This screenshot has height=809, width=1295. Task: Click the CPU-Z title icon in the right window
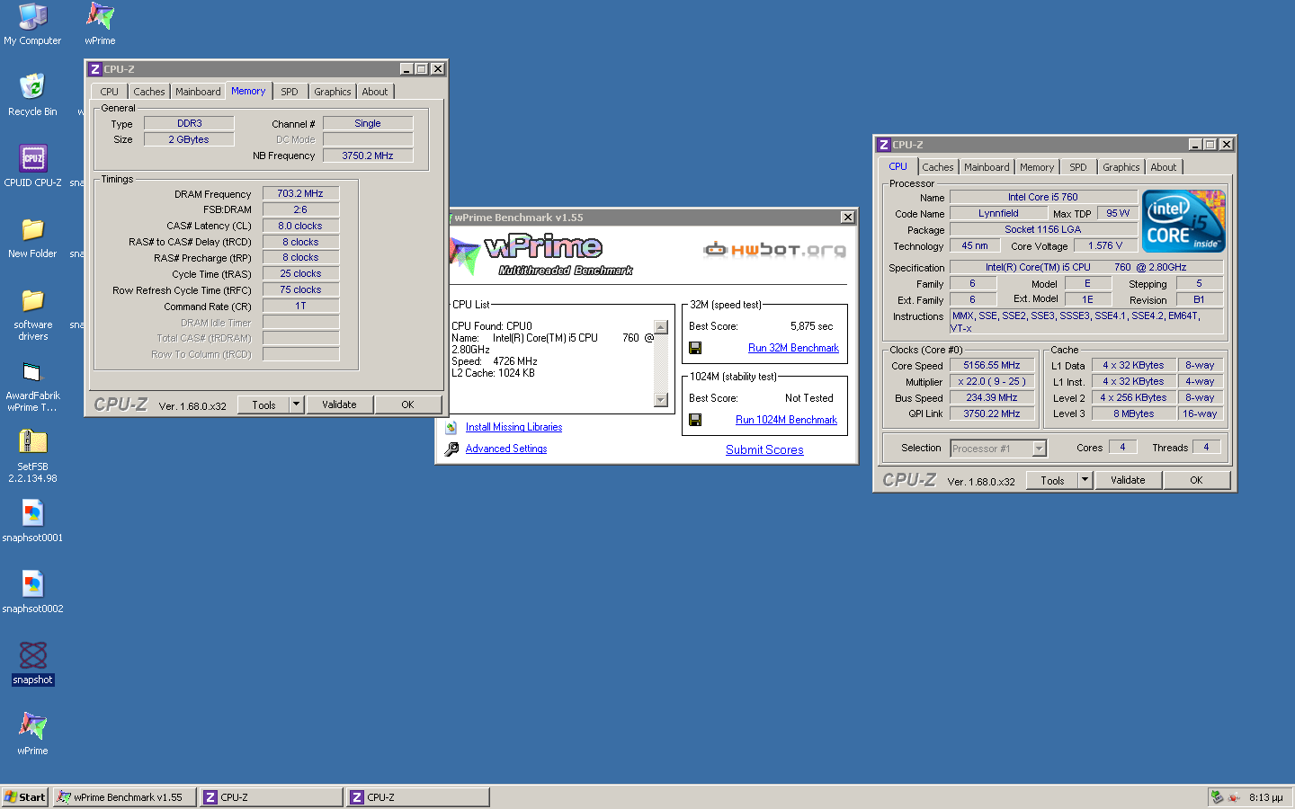pos(883,145)
